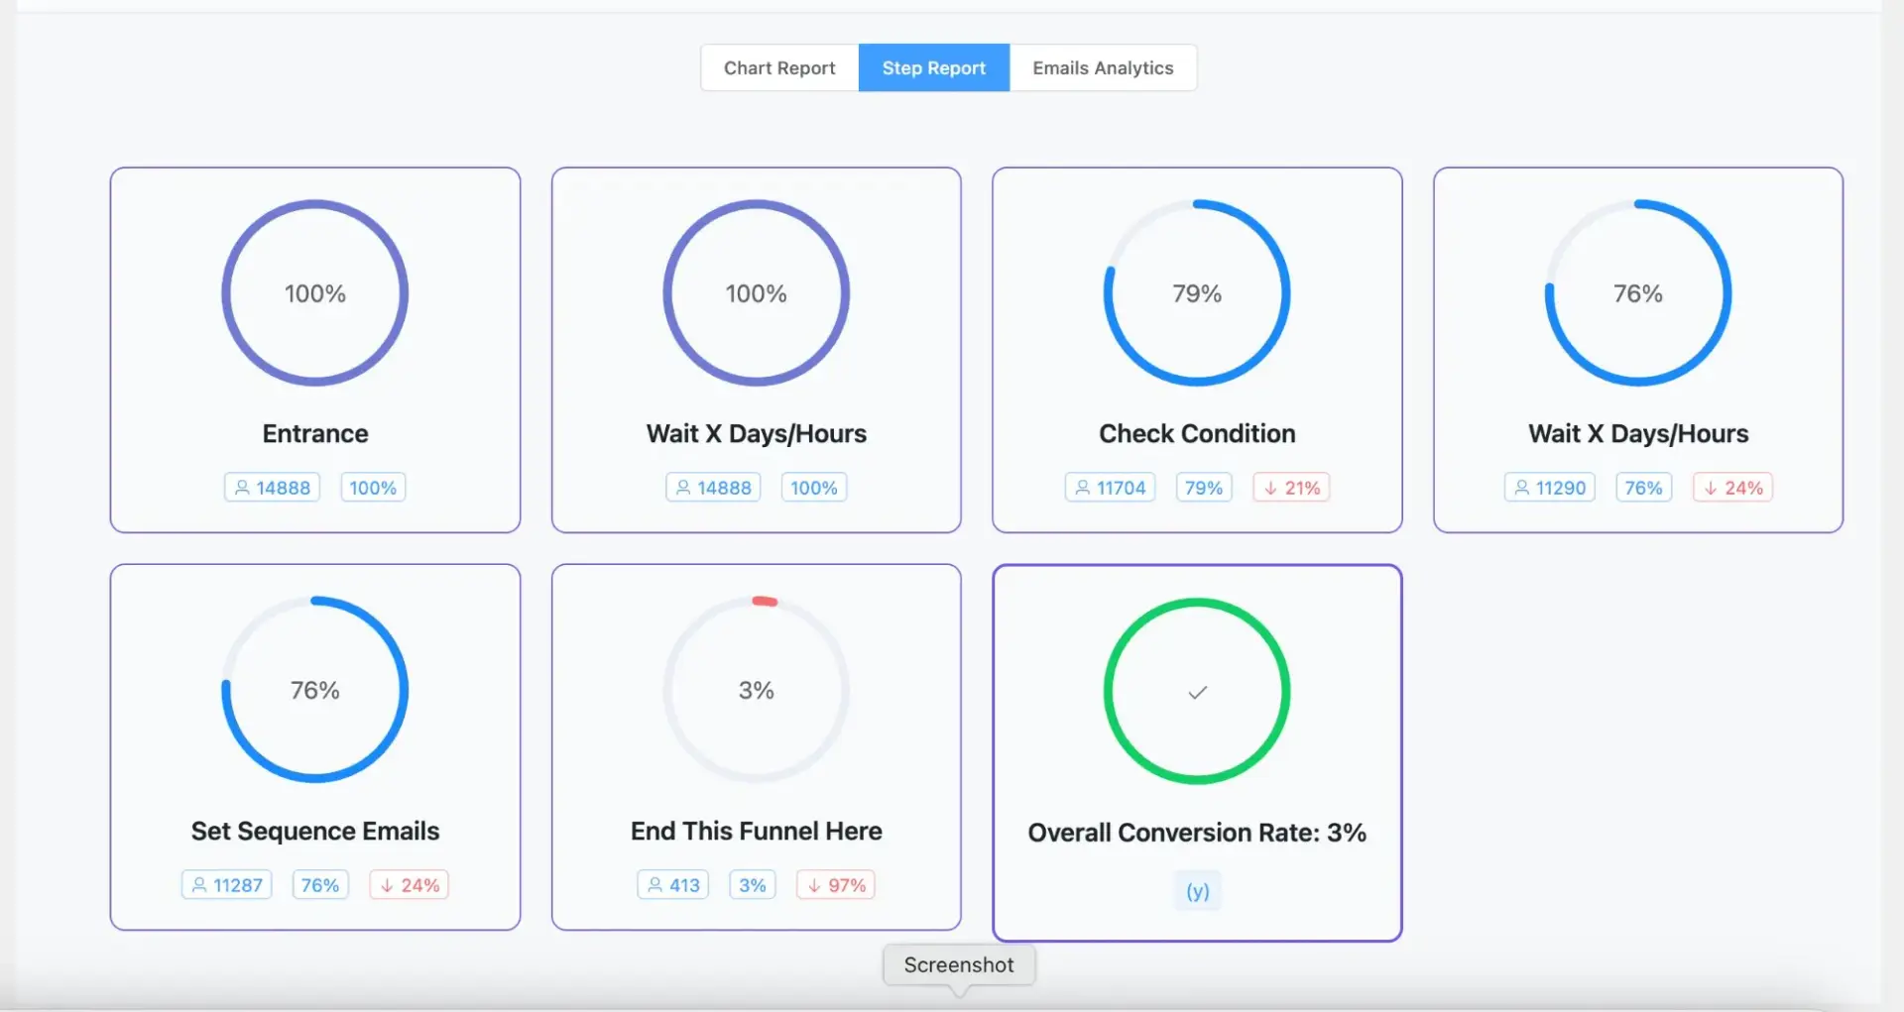Viewport: 1904px width, 1012px height.
Task: Click the green checkmark inside the conversion circle
Action: pyautogui.click(x=1197, y=693)
